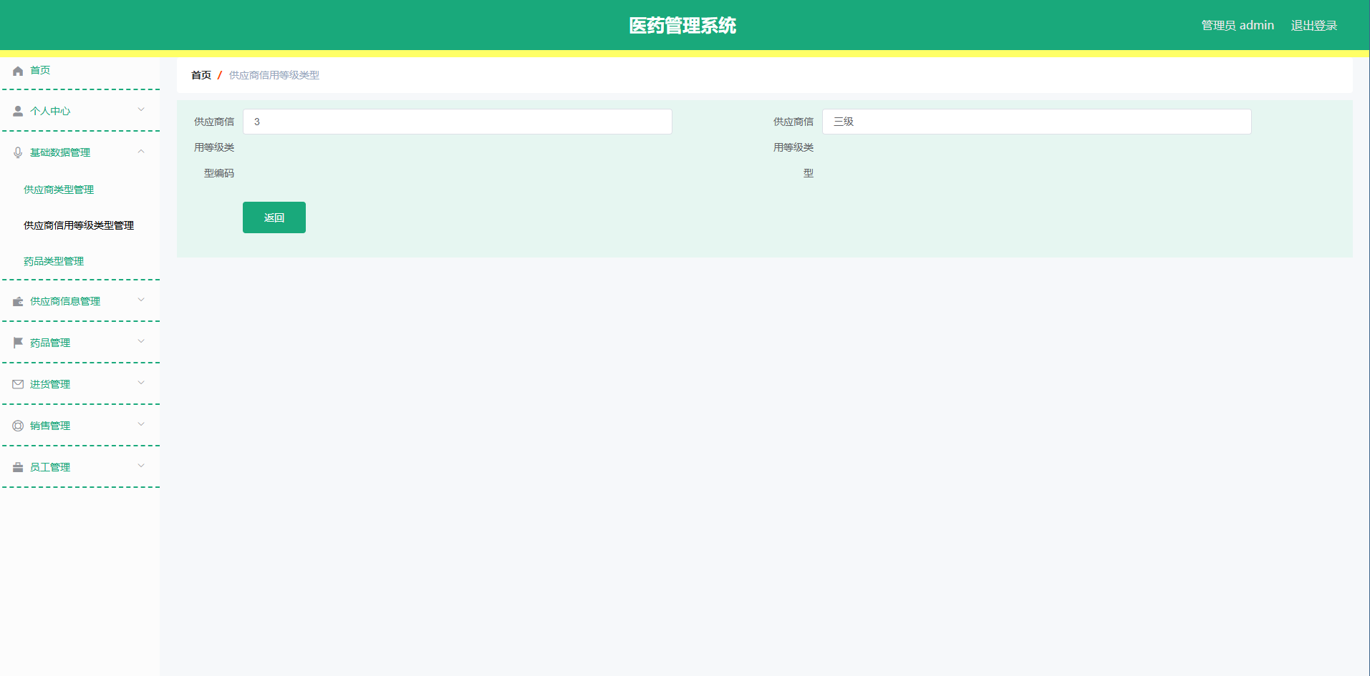Screen dimensions: 1370x676
Task: Click the home icon beside 首页
Action: tap(17, 70)
